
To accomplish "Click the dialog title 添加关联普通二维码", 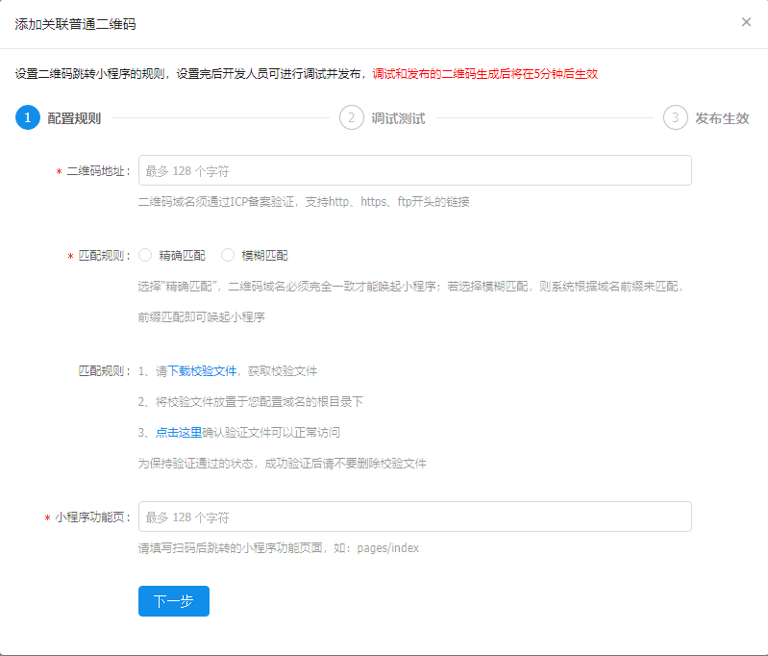I will [75, 23].
